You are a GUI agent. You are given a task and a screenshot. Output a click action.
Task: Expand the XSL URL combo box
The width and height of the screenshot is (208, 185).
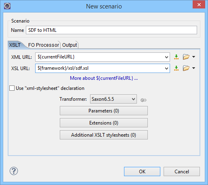coord(166,69)
